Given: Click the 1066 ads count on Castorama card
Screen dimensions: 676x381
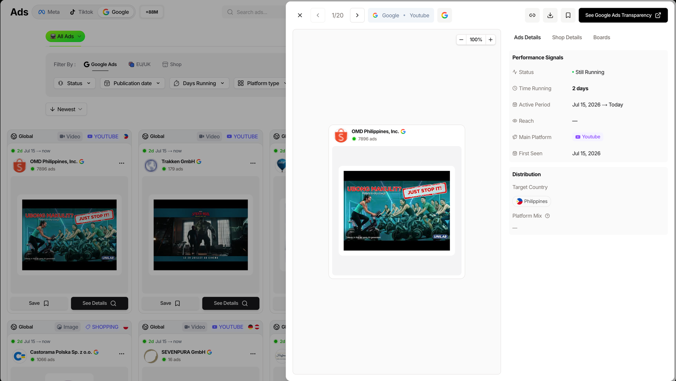Looking at the screenshot, I should coord(46,360).
